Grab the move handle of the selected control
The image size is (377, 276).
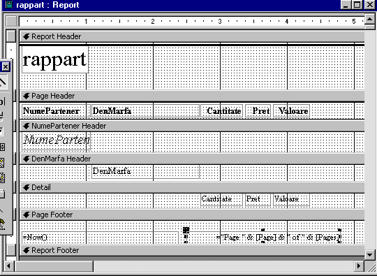point(186,230)
